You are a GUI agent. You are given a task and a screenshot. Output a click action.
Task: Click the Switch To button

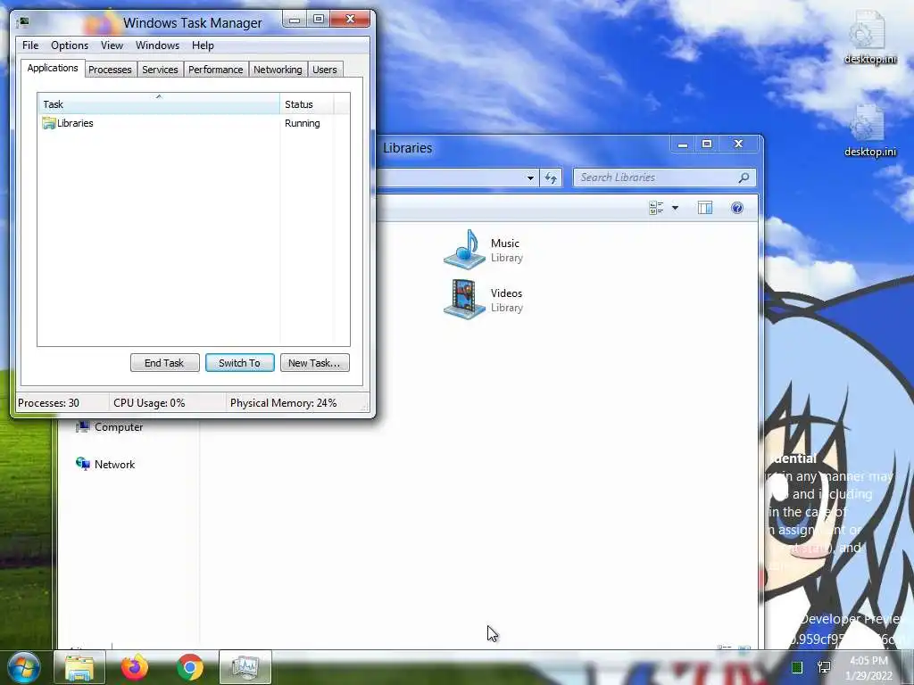click(239, 363)
